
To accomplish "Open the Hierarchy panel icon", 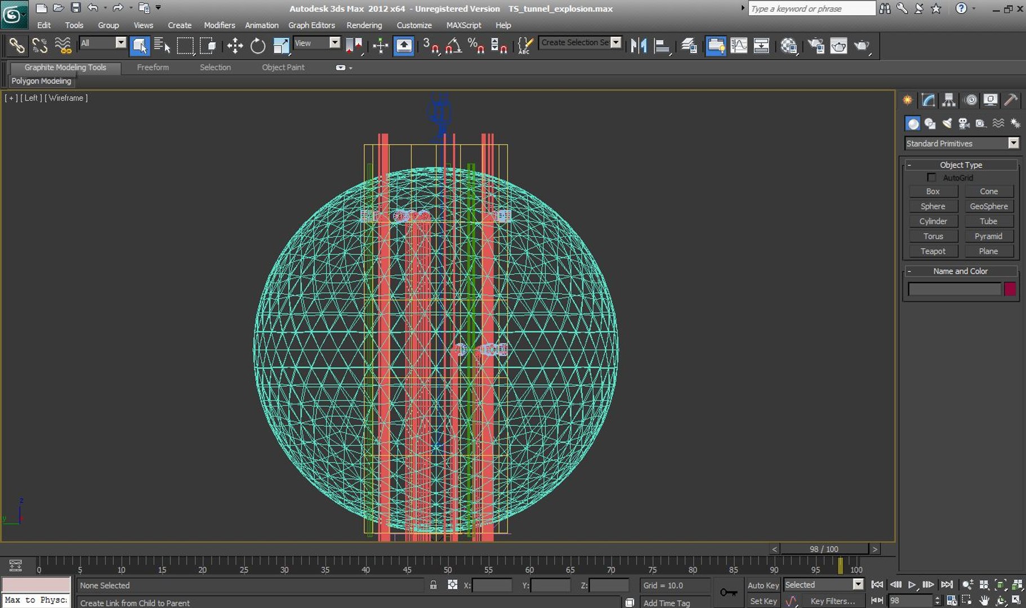I will [949, 100].
